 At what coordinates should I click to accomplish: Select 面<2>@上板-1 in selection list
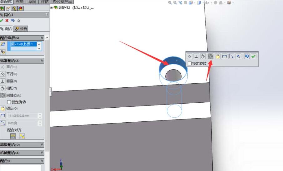24,44
